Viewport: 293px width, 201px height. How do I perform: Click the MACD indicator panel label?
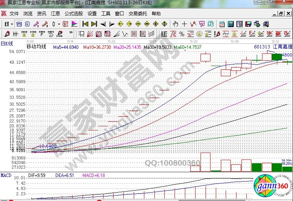coord(6,175)
